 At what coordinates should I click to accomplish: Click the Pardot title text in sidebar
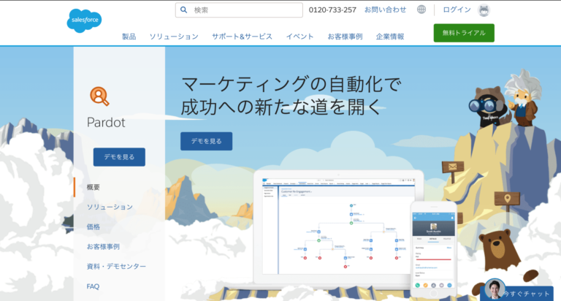106,123
